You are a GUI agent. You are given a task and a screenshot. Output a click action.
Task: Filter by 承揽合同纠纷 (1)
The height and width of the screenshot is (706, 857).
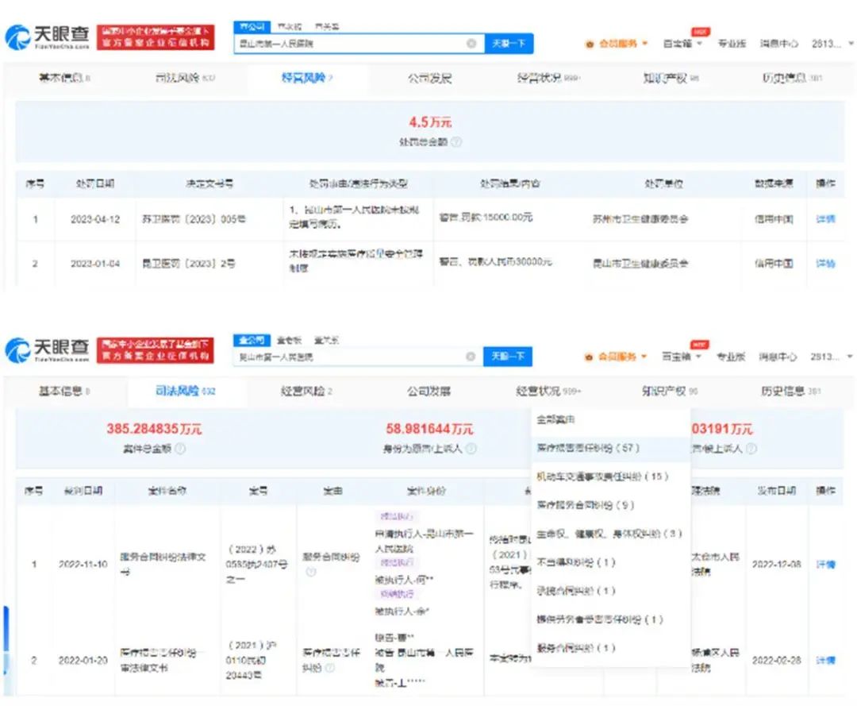(x=611, y=591)
